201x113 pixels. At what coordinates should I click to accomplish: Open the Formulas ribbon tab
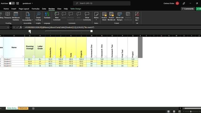35,9
